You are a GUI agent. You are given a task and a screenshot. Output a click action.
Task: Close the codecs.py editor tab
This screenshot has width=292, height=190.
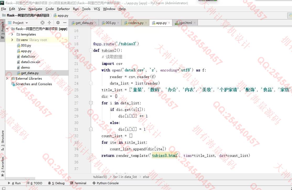tap(146, 23)
